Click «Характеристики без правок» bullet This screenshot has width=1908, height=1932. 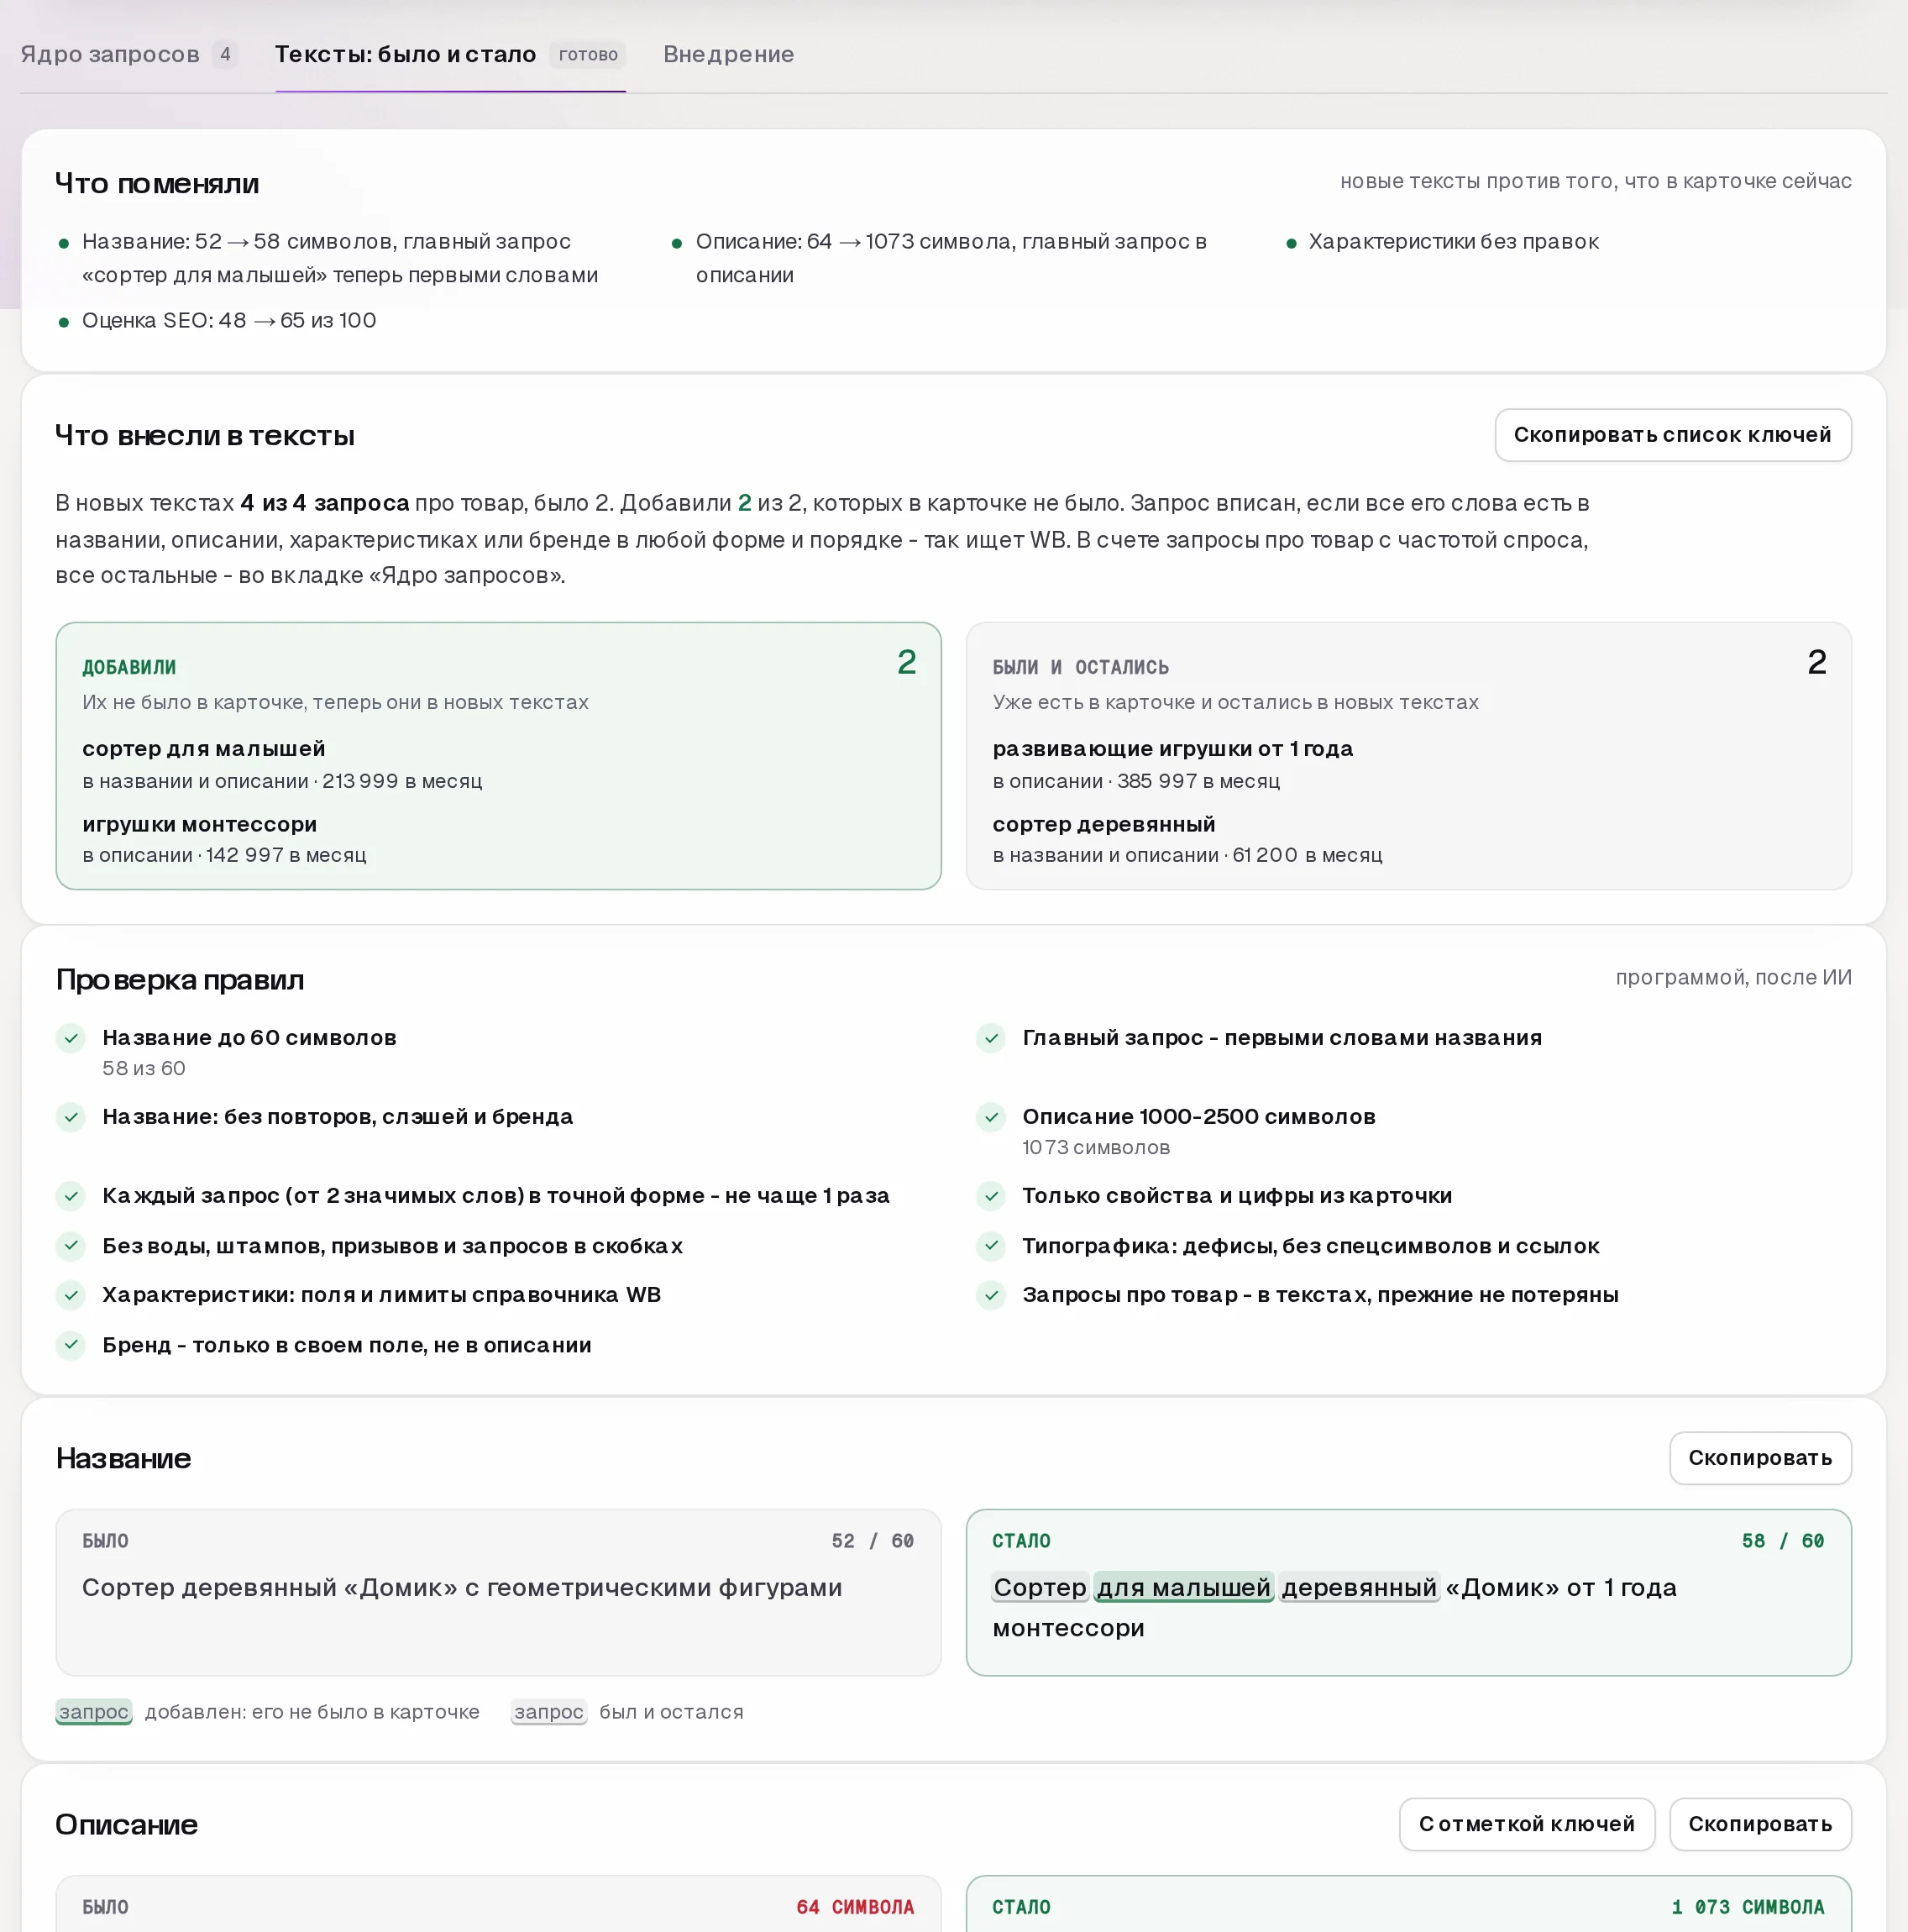coord(1454,241)
